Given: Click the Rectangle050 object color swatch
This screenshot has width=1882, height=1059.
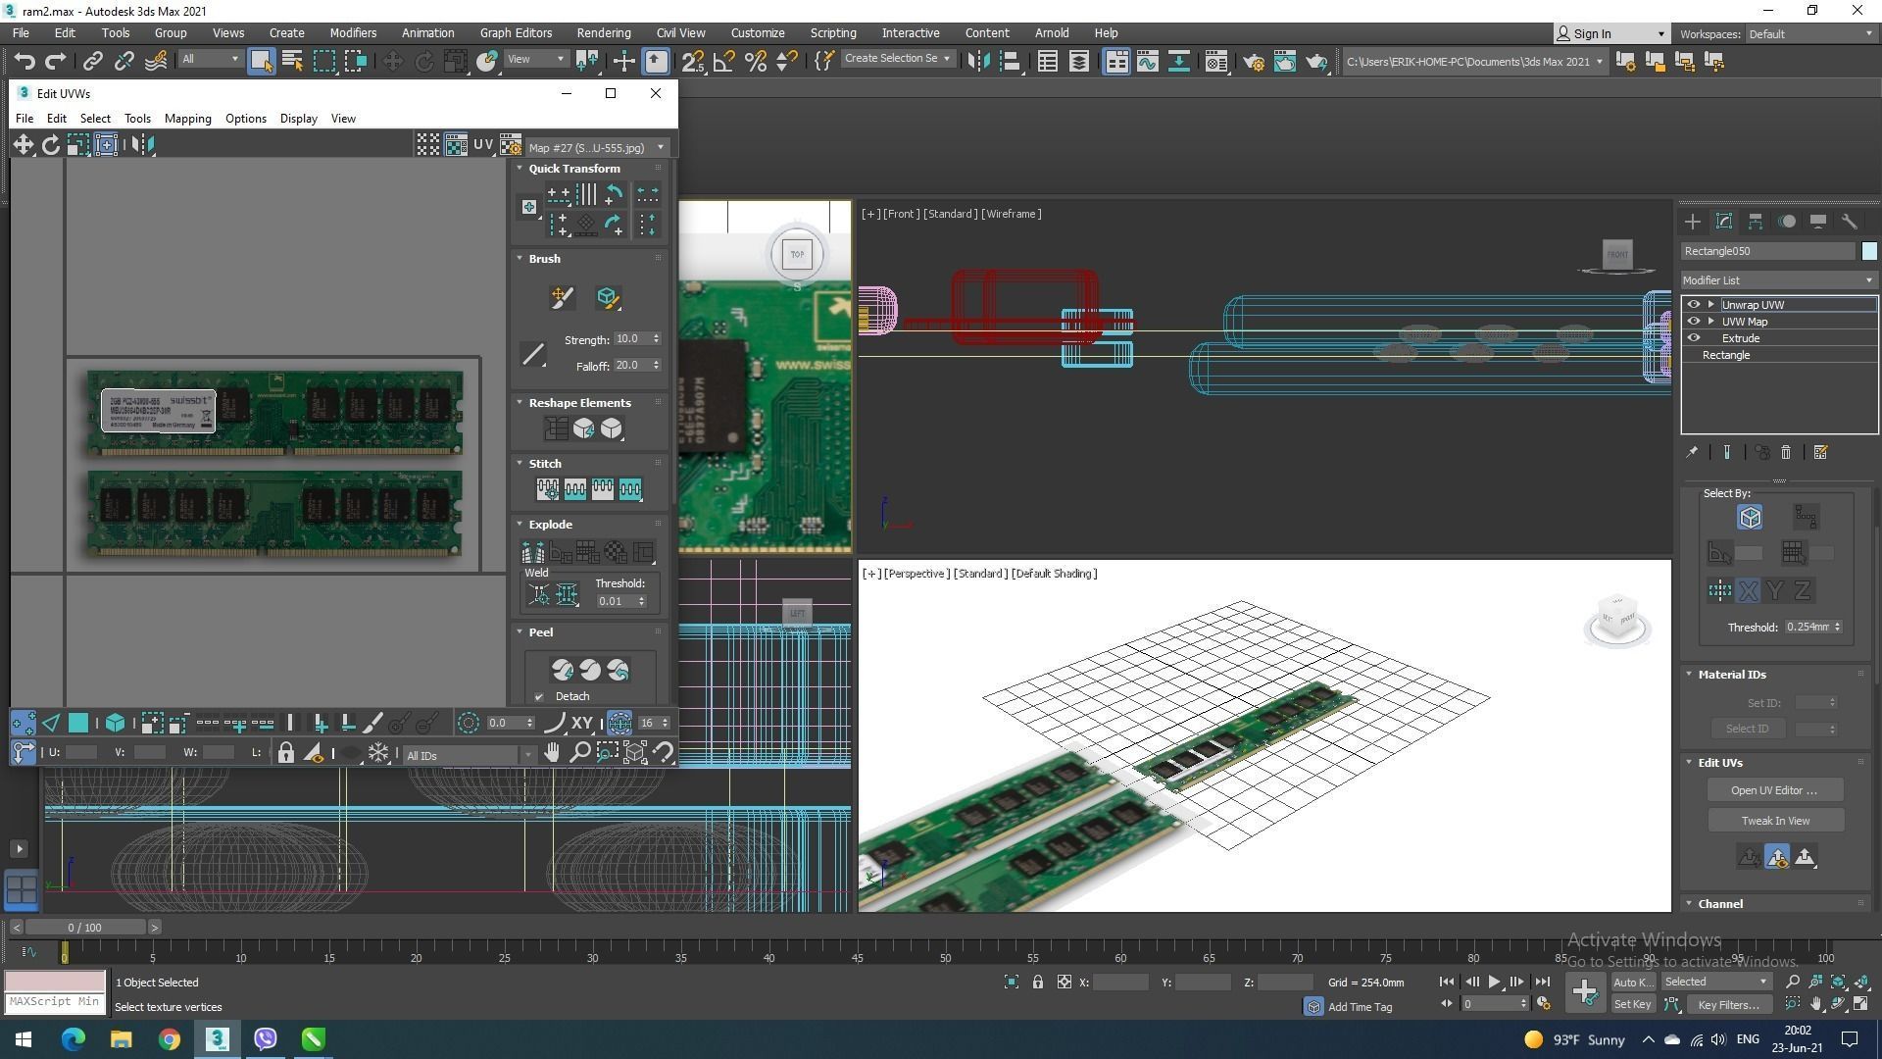Looking at the screenshot, I should pos(1869,252).
